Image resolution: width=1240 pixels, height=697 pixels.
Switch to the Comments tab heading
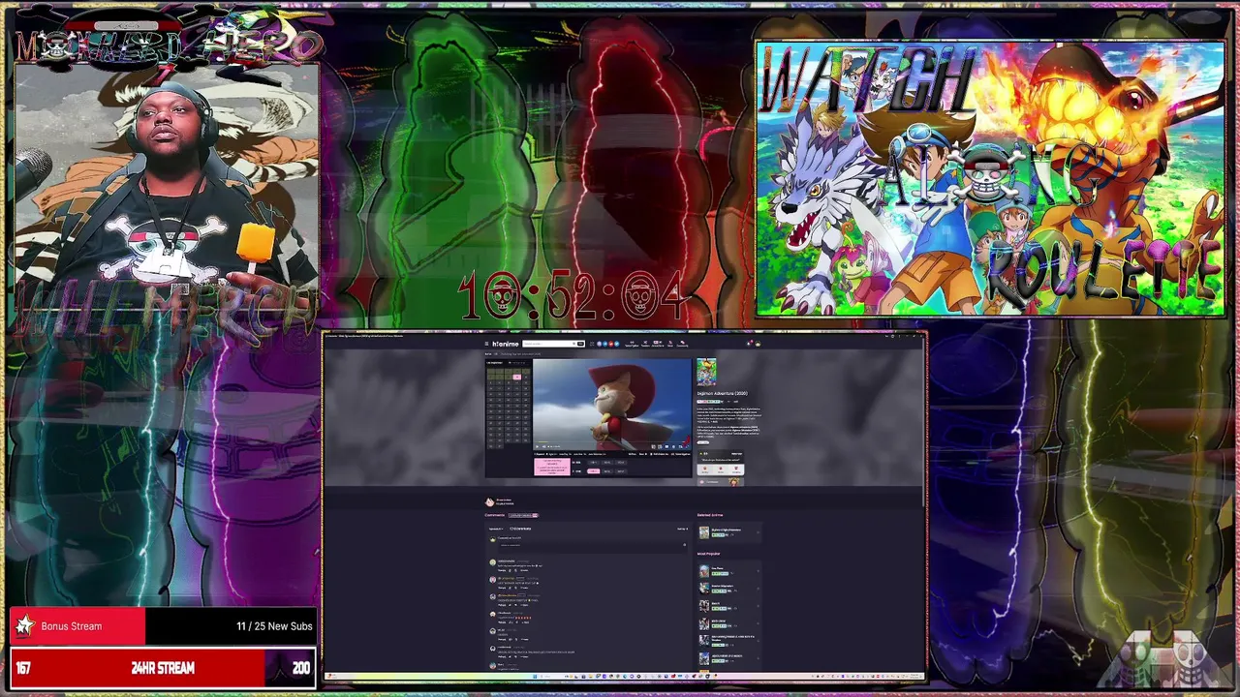(494, 515)
